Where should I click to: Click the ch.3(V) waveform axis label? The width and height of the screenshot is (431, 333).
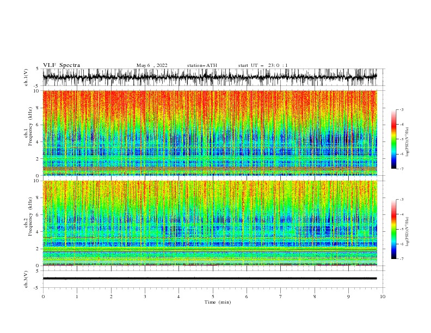click(26, 279)
